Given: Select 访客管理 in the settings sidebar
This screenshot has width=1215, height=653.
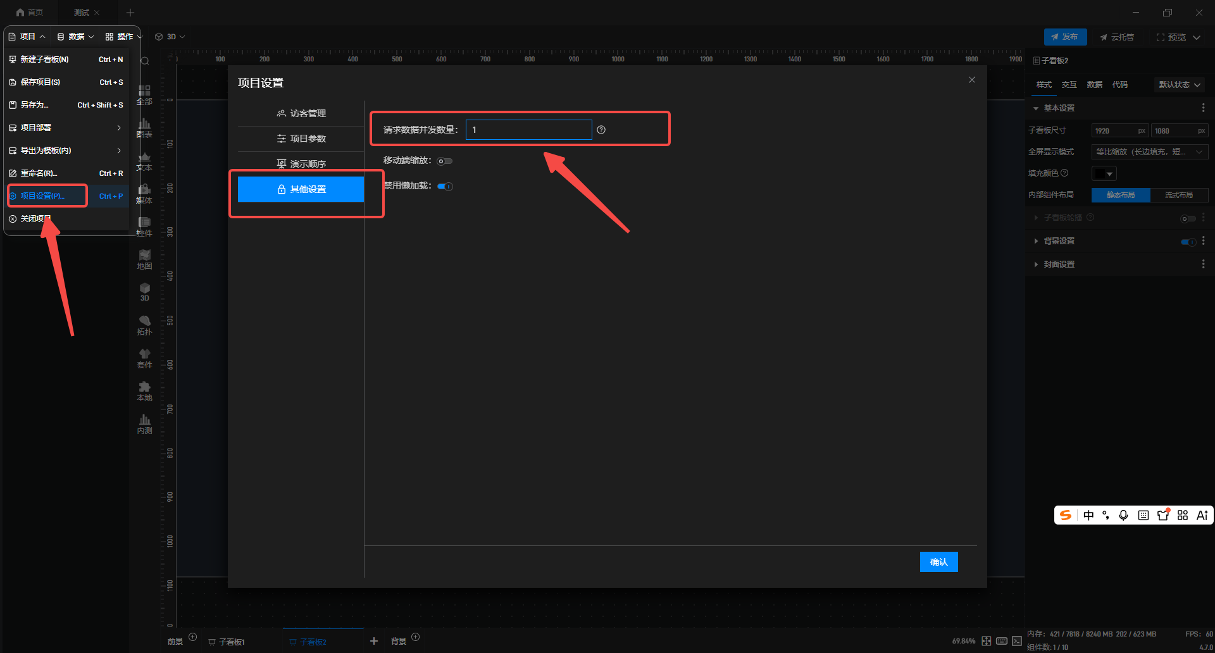Looking at the screenshot, I should [301, 113].
